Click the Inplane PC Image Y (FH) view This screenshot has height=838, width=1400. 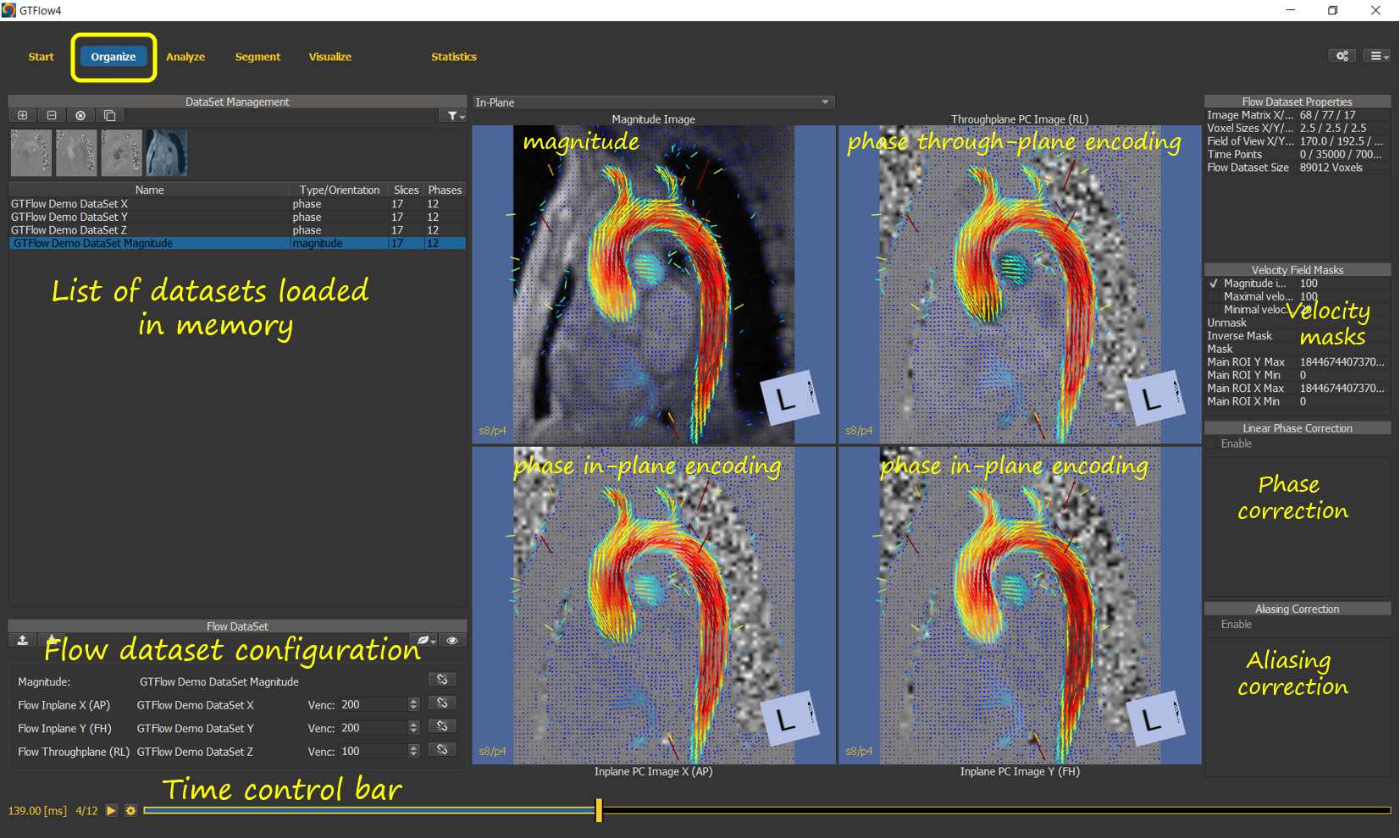coord(1020,605)
